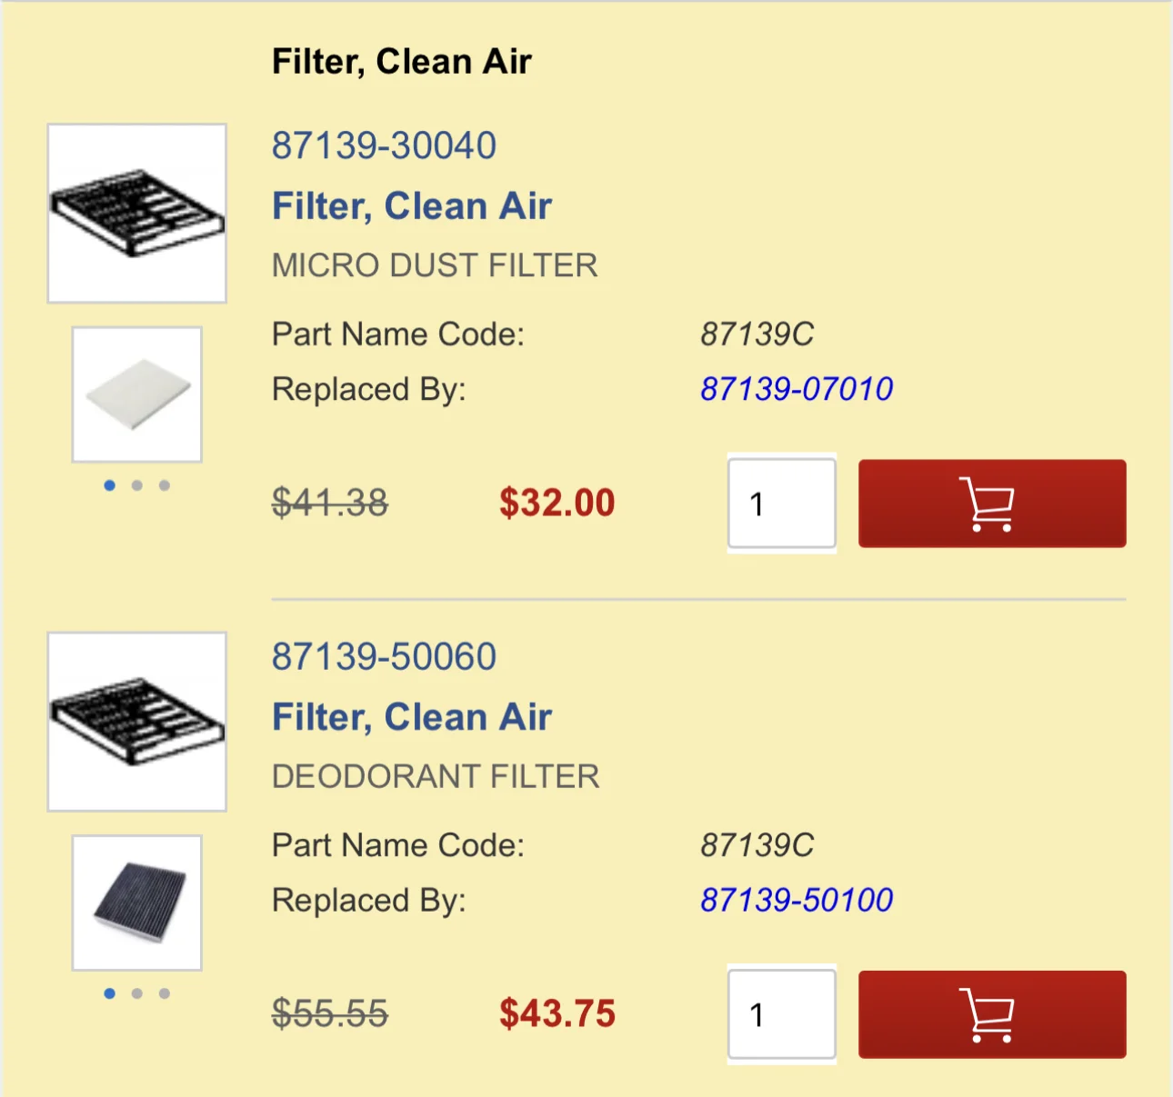The height and width of the screenshot is (1097, 1173).
Task: Follow replacement part link 87139-07010
Action: pyautogui.click(x=797, y=389)
